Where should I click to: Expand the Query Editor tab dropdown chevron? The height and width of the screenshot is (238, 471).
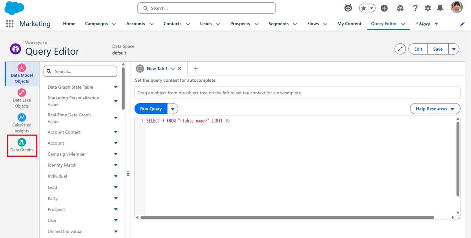click(403, 24)
